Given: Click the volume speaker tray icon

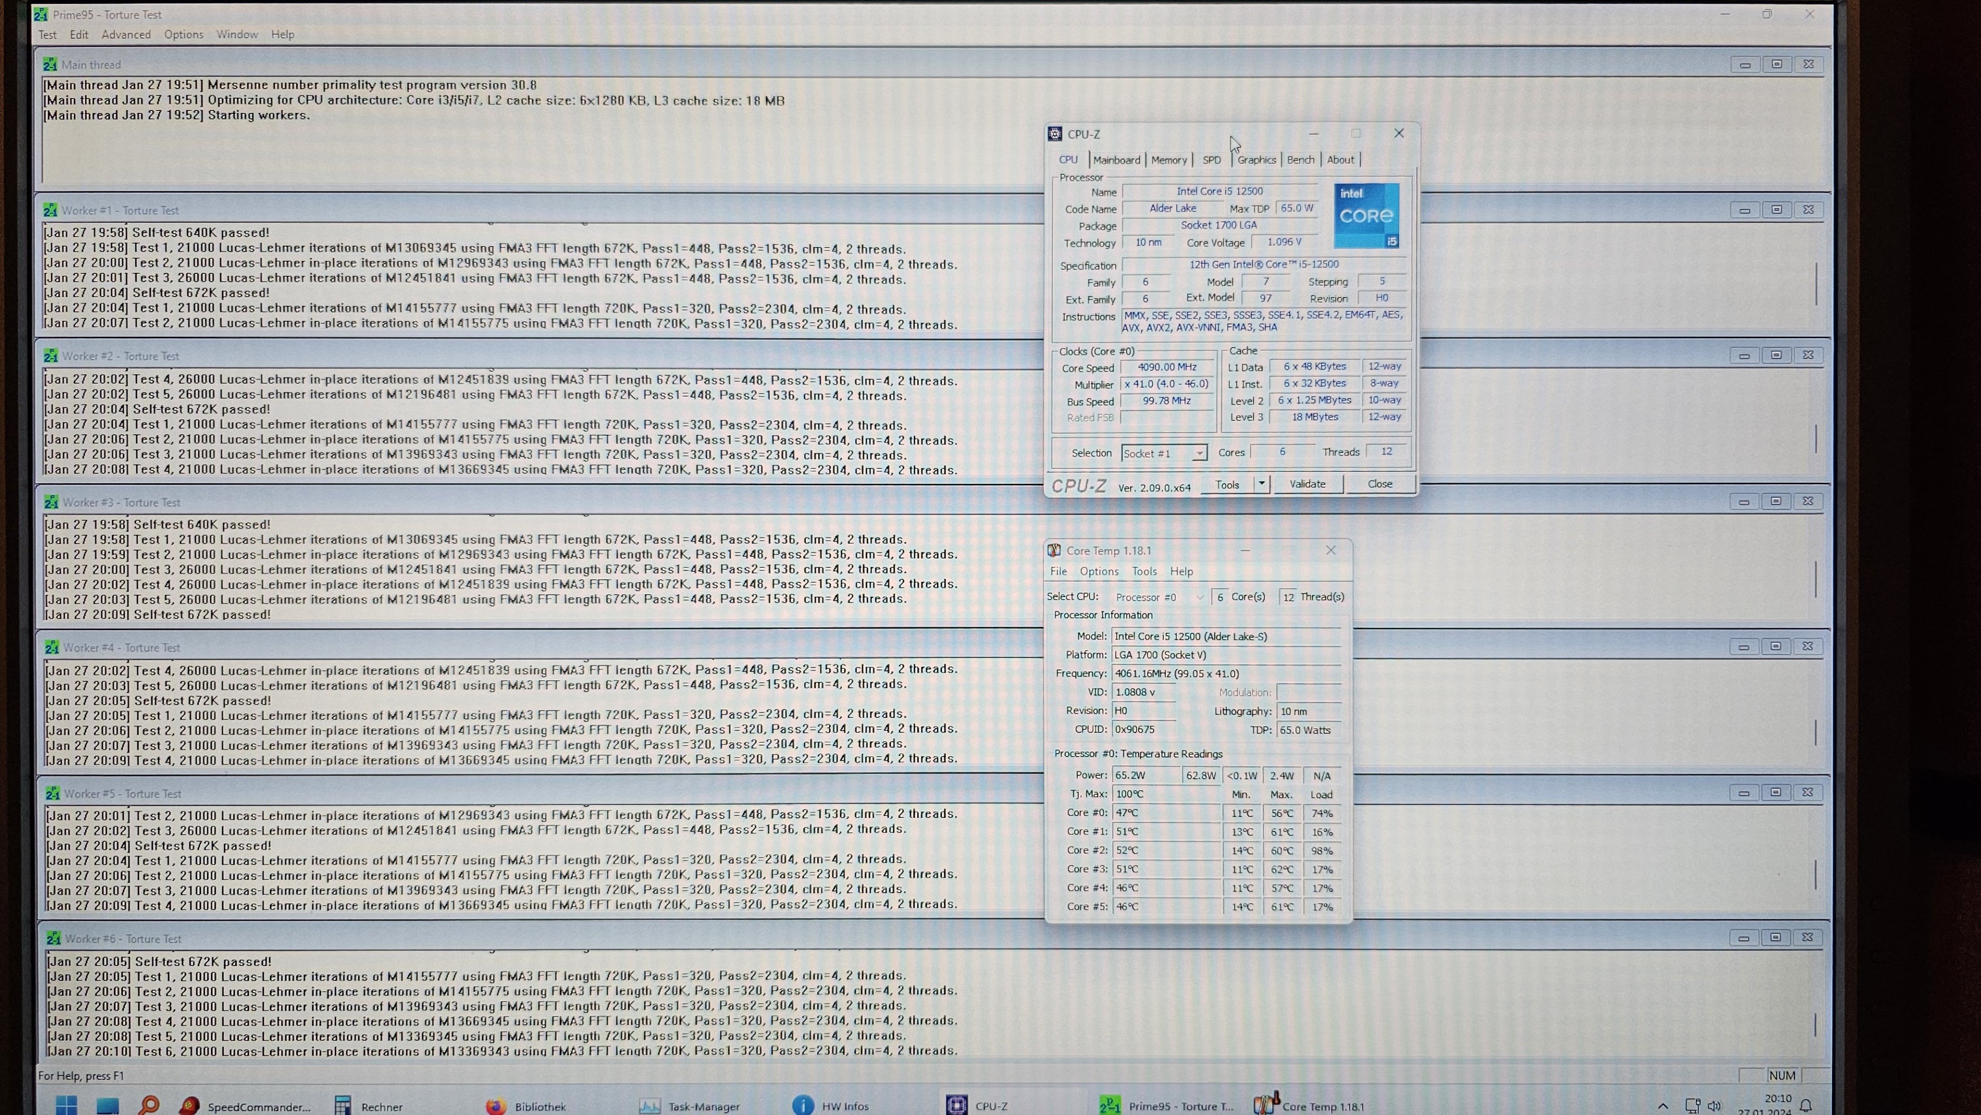Looking at the screenshot, I should (1714, 1106).
